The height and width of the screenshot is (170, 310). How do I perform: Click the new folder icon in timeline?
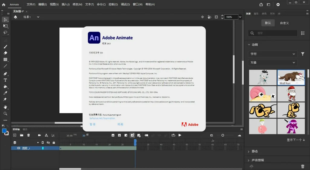click(x=21, y=135)
